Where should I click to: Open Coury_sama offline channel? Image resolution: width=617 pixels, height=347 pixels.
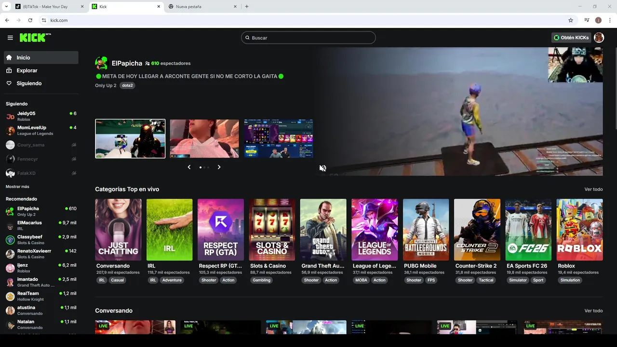point(41,145)
